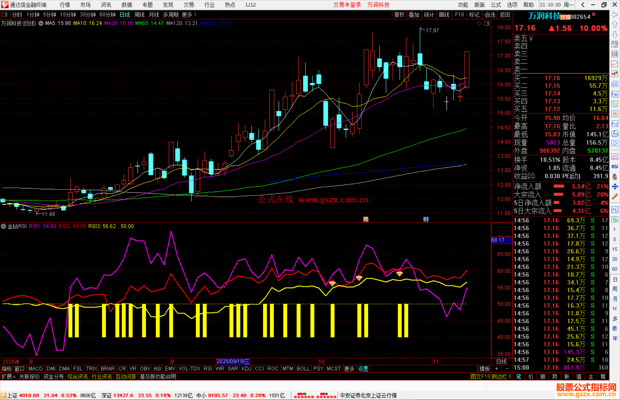Toggle the 侧边栏 sidebar collapse button
Screen dimensions: 620x400
pyautogui.click(x=501, y=376)
